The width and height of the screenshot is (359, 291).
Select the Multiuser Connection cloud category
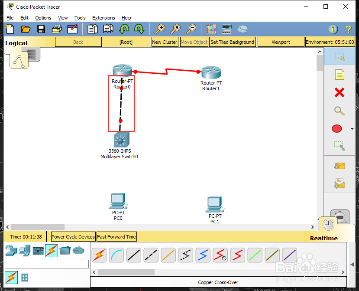78,250
